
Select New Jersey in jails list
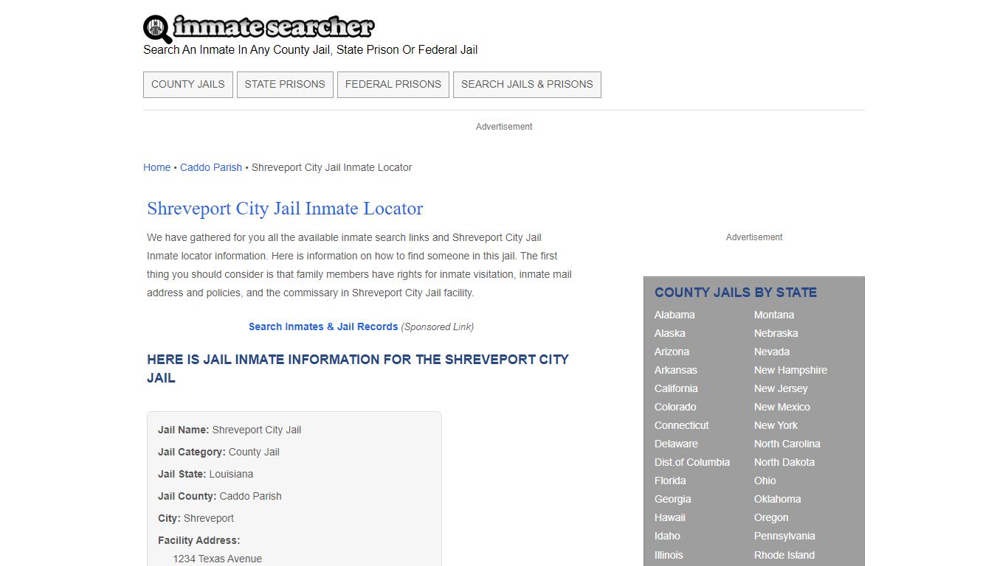(781, 388)
